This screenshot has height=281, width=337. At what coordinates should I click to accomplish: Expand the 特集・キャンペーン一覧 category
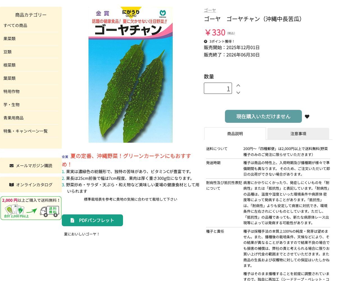tap(26, 131)
